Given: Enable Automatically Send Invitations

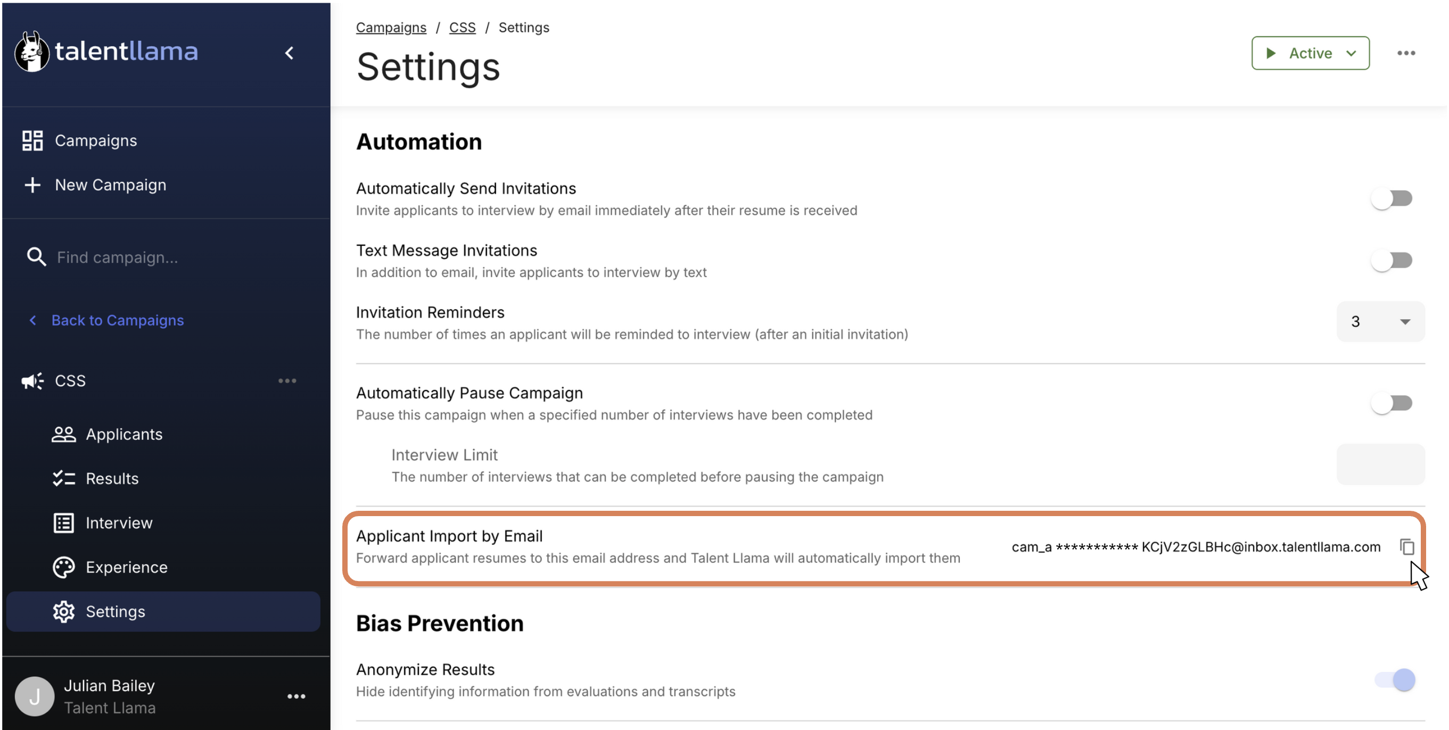Looking at the screenshot, I should coord(1391,198).
